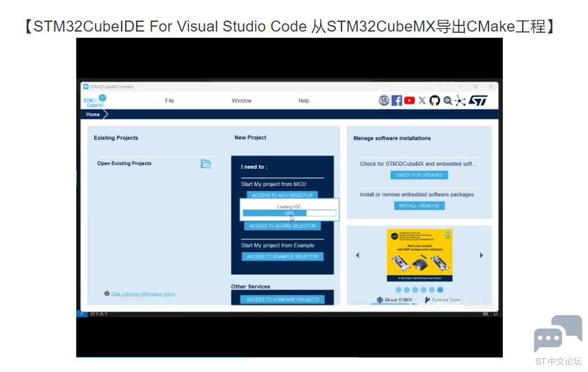Open the Facebook icon link
588x372 pixels.
pyautogui.click(x=396, y=100)
